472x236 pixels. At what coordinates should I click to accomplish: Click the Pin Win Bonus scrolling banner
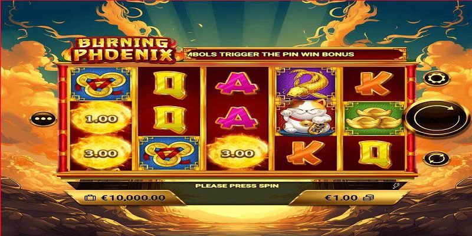[x=294, y=54]
